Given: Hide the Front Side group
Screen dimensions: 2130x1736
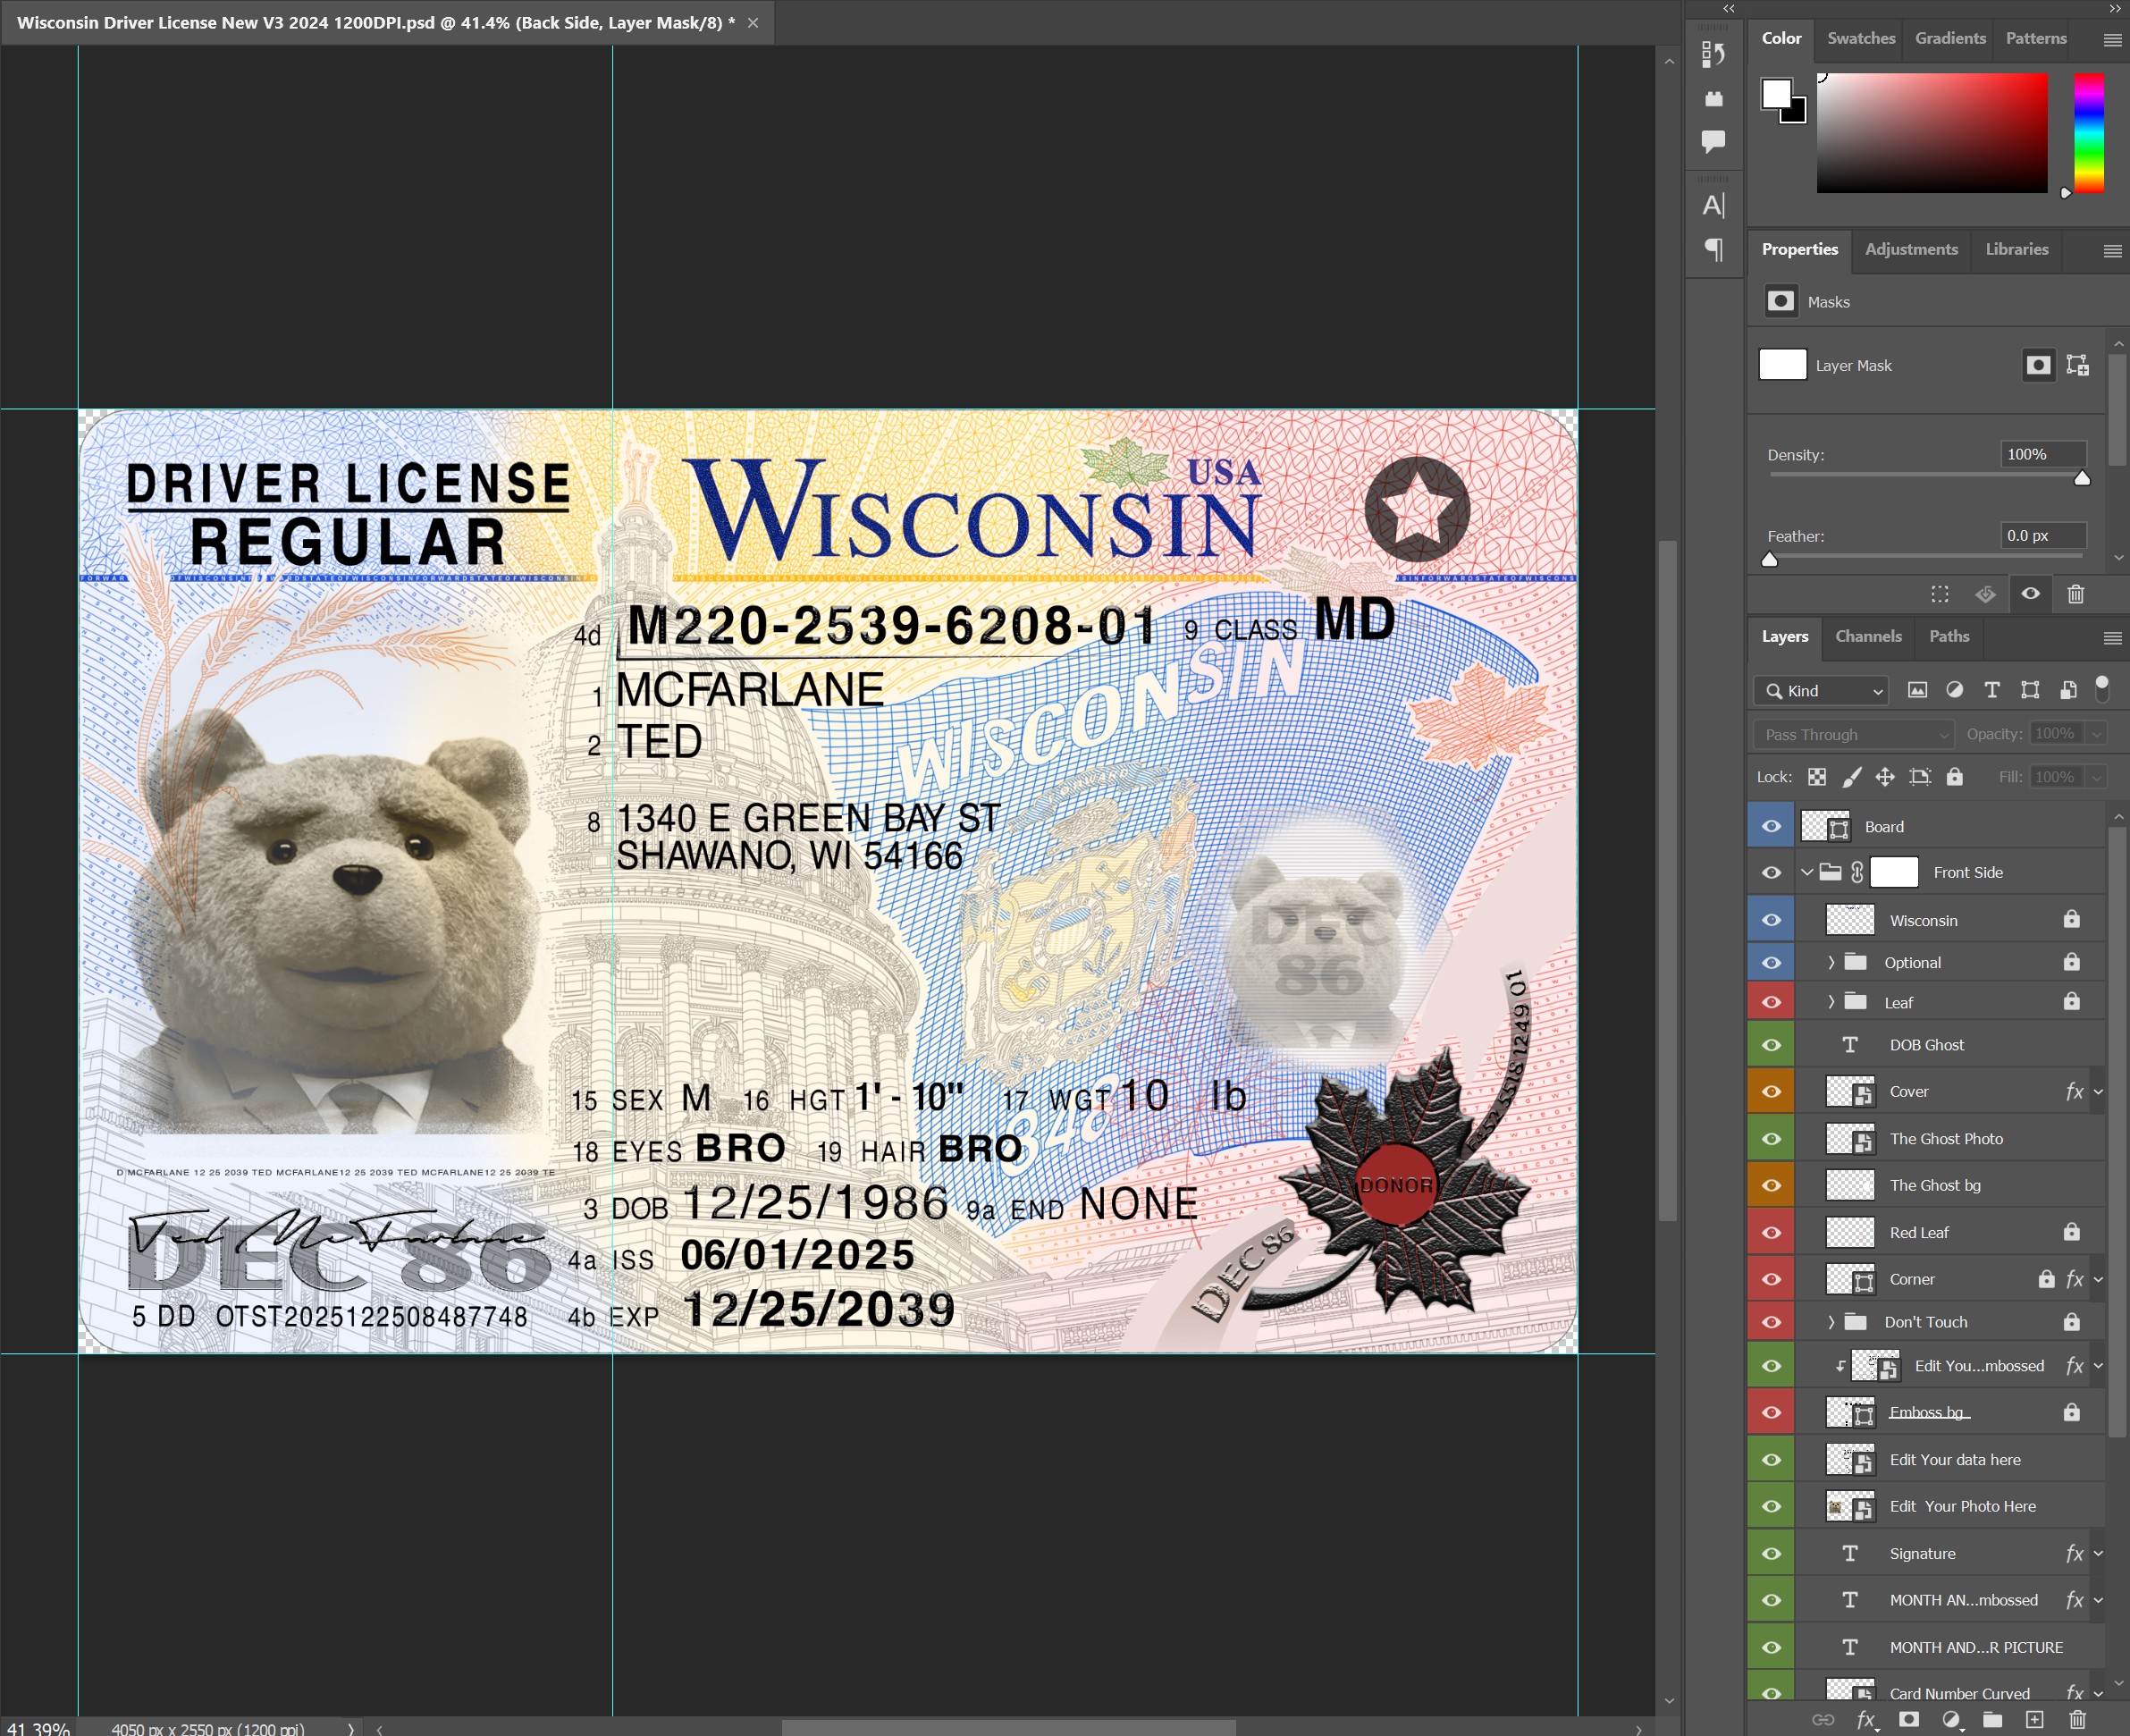Looking at the screenshot, I should pyautogui.click(x=1771, y=872).
